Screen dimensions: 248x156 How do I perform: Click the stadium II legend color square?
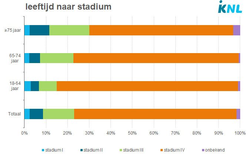tap(81, 150)
